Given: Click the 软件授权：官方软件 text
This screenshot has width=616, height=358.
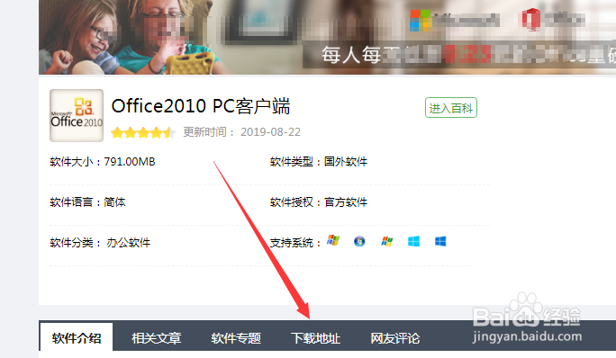Looking at the screenshot, I should click(x=319, y=202).
